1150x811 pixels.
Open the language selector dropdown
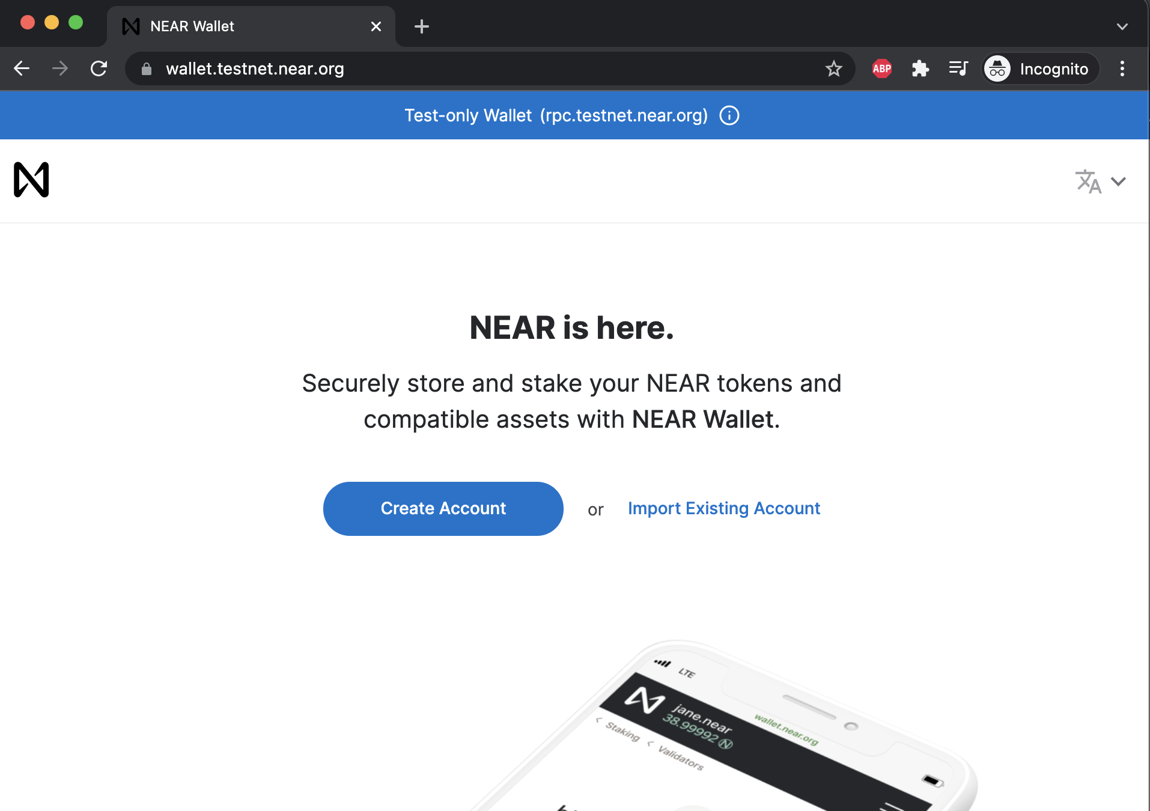1101,181
